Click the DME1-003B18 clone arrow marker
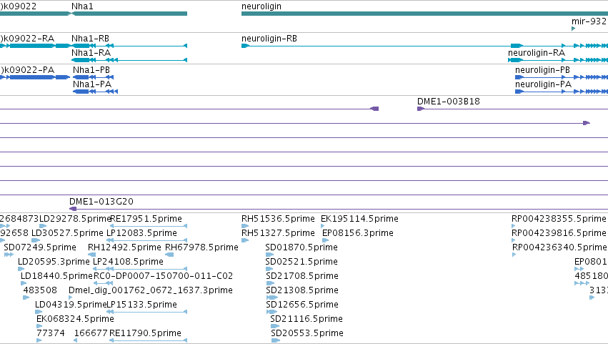Screen dimensions: 608x344 click(x=420, y=109)
